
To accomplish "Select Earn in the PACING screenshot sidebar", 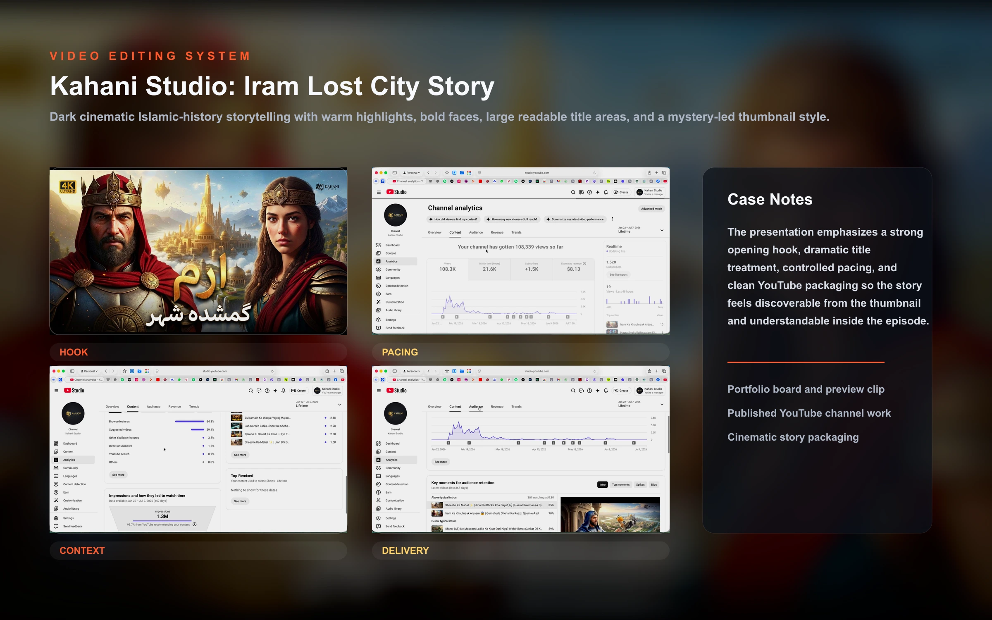I will 388,294.
